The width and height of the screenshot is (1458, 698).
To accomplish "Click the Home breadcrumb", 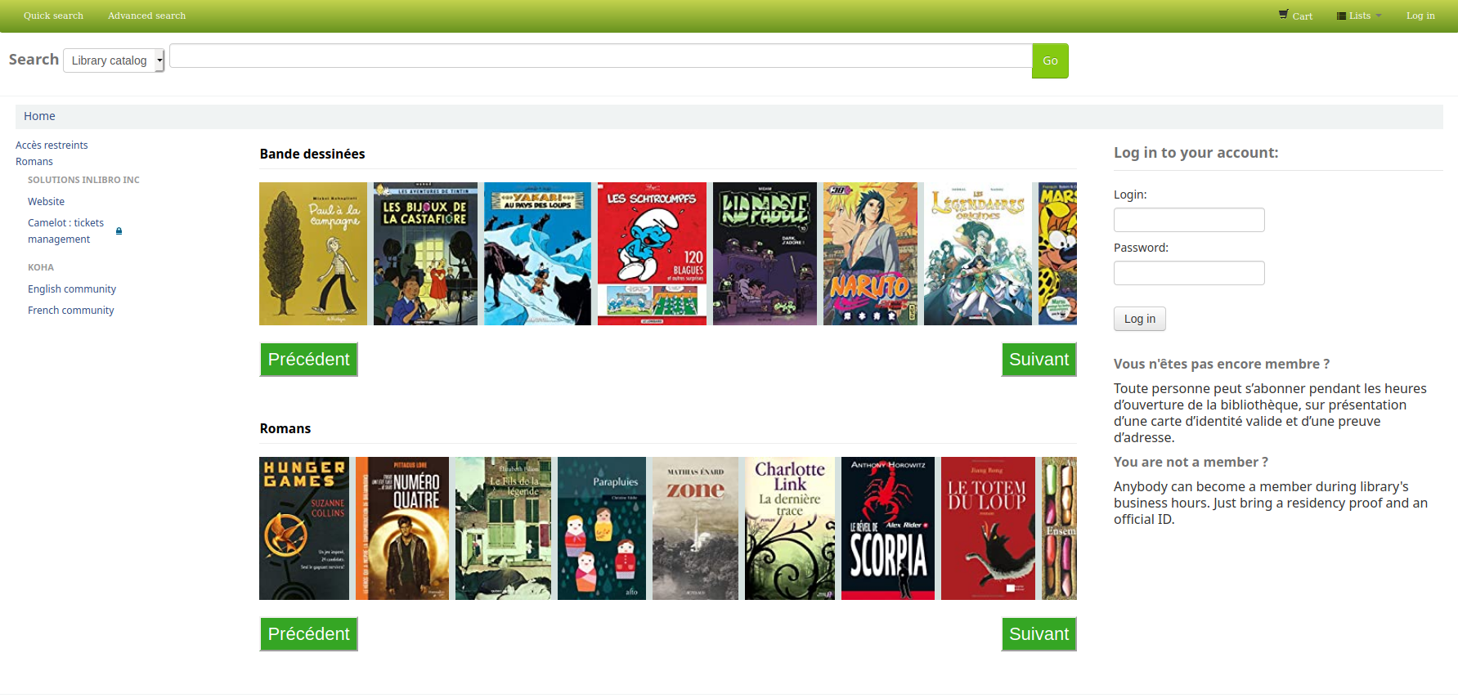I will [x=39, y=116].
